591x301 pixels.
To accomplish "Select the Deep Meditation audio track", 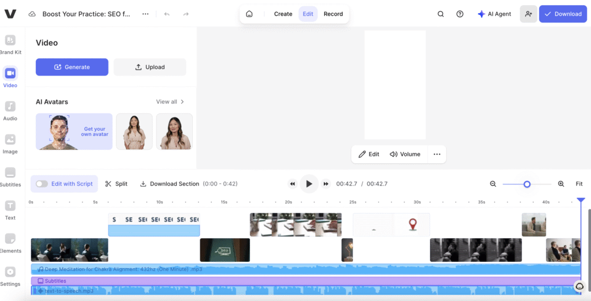I will coord(305,269).
